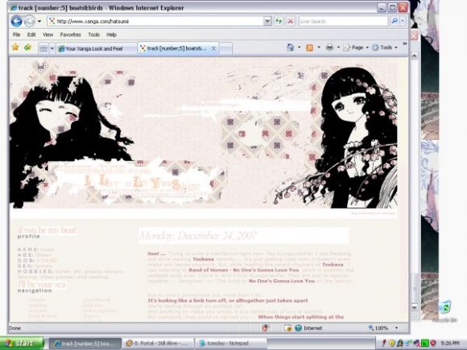Screen dimensions: 467x350
Task: Click the address bar showing xanga.com/hatsumii
Action: (155, 21)
